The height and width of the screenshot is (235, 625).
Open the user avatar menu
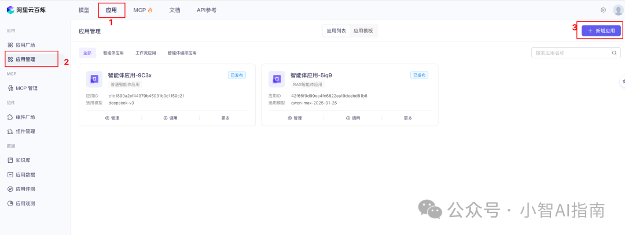click(x=617, y=10)
